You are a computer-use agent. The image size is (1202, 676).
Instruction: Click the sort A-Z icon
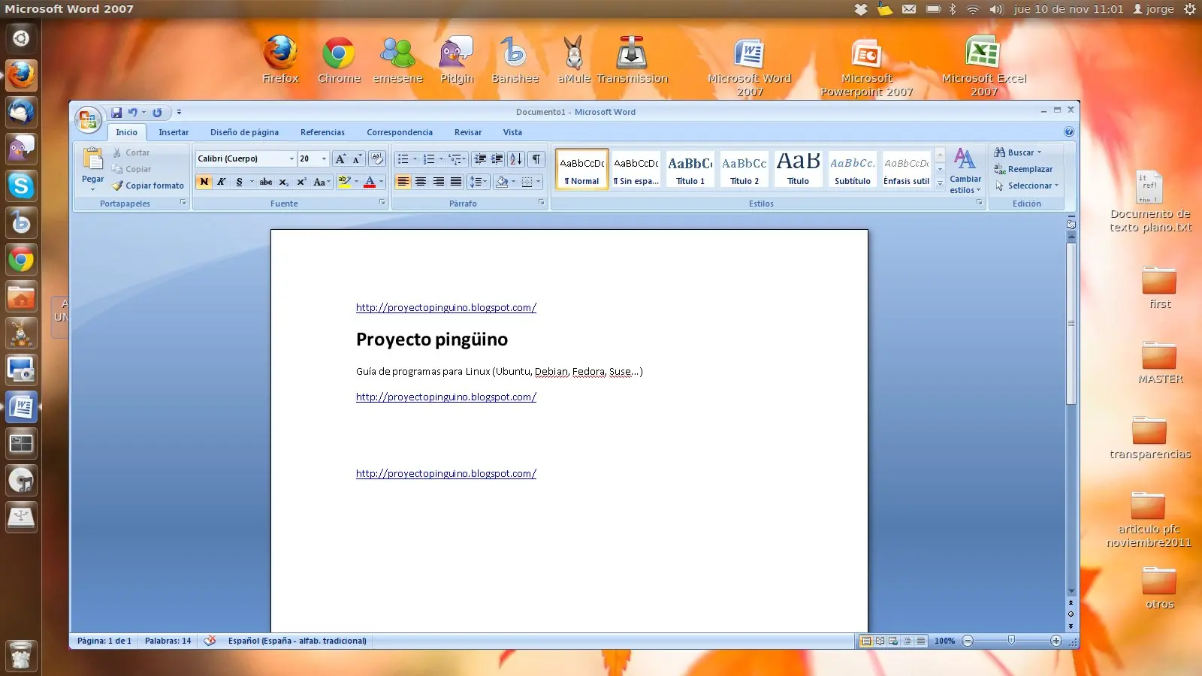[x=515, y=158]
